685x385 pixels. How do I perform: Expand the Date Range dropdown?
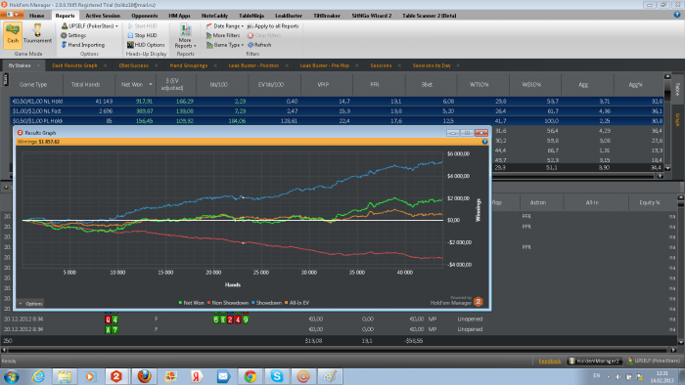click(224, 26)
